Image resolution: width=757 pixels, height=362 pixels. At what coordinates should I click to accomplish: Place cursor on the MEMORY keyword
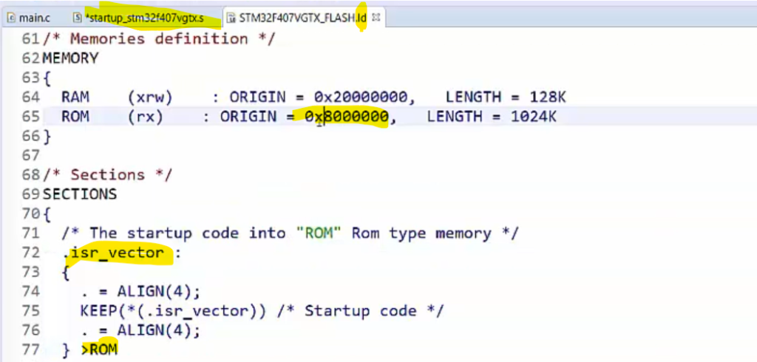click(x=70, y=58)
